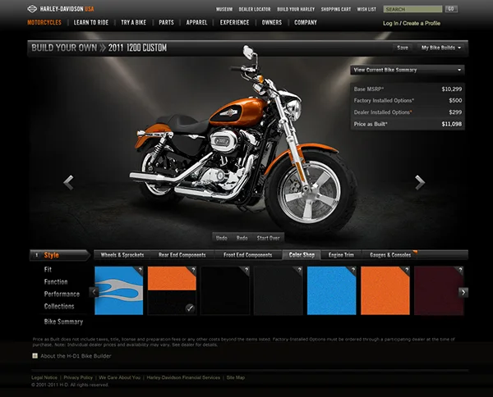Select the solid orange paint swatch

click(385, 290)
